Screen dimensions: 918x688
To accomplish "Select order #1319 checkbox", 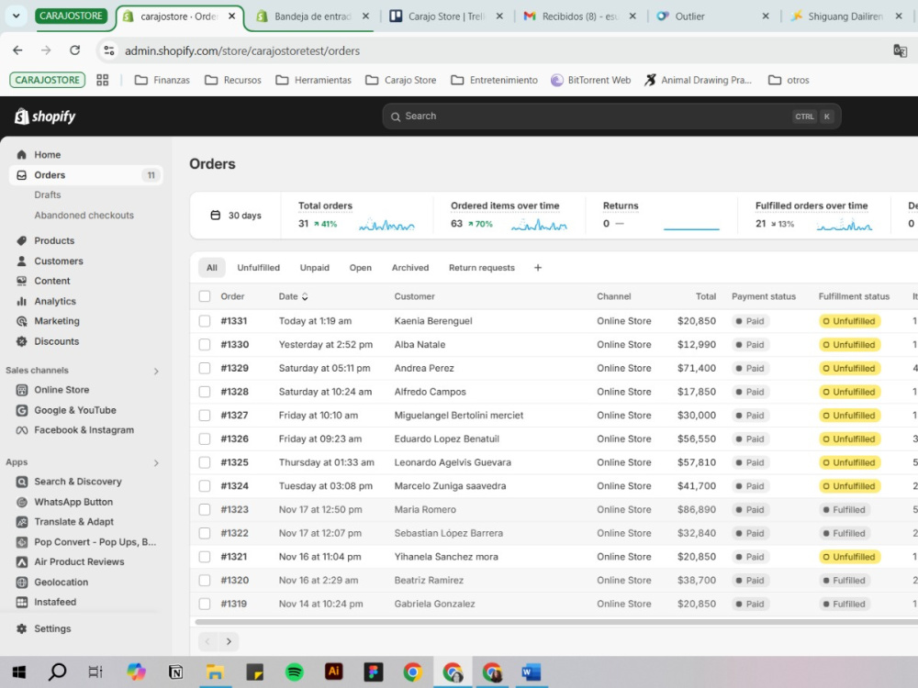I will (205, 604).
